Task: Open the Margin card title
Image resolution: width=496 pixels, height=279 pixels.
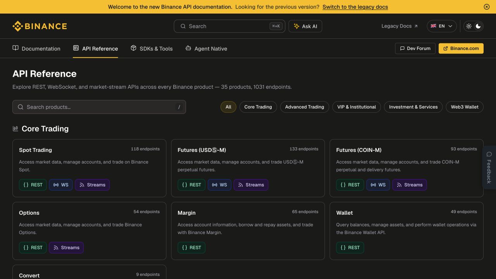Action: point(186,213)
